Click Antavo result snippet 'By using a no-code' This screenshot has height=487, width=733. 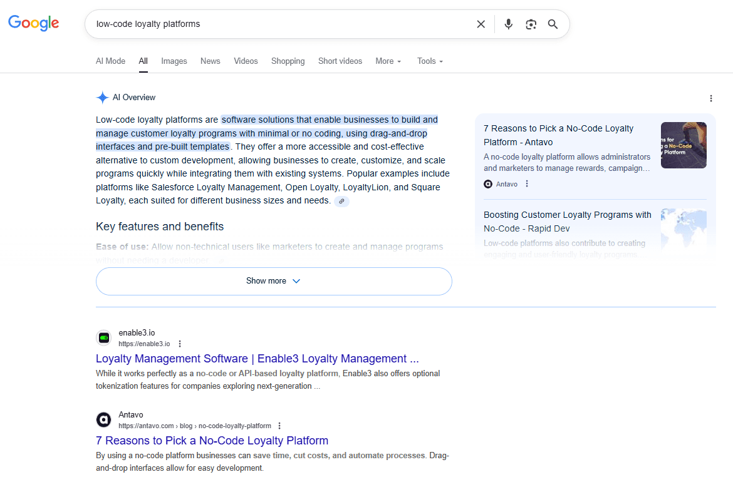pos(273,462)
